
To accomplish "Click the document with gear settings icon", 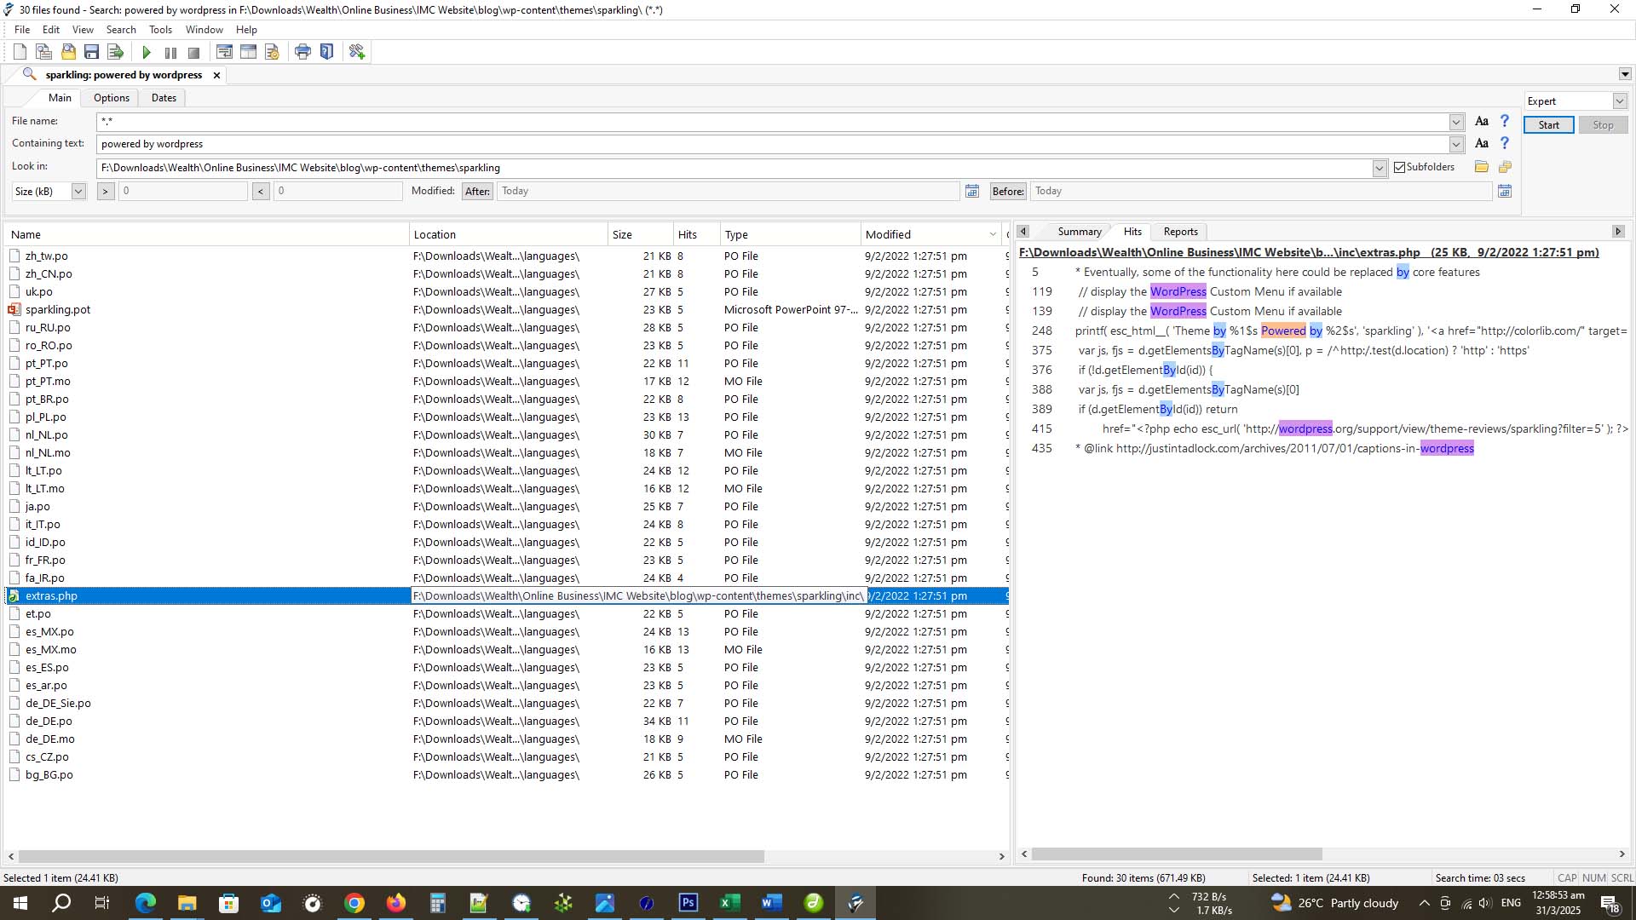I will [x=272, y=52].
